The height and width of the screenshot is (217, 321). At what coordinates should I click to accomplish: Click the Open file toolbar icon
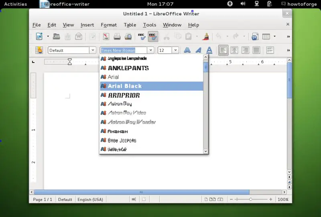tap(56, 37)
